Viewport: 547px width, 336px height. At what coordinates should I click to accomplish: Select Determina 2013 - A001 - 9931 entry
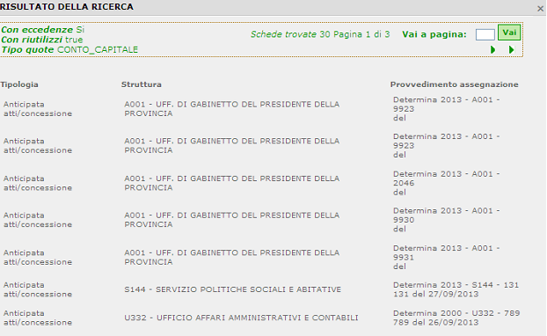click(x=447, y=258)
